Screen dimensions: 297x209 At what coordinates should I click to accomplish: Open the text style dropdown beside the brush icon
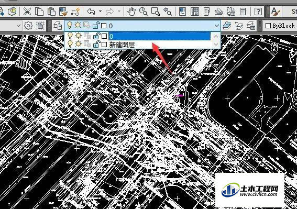click(x=289, y=12)
